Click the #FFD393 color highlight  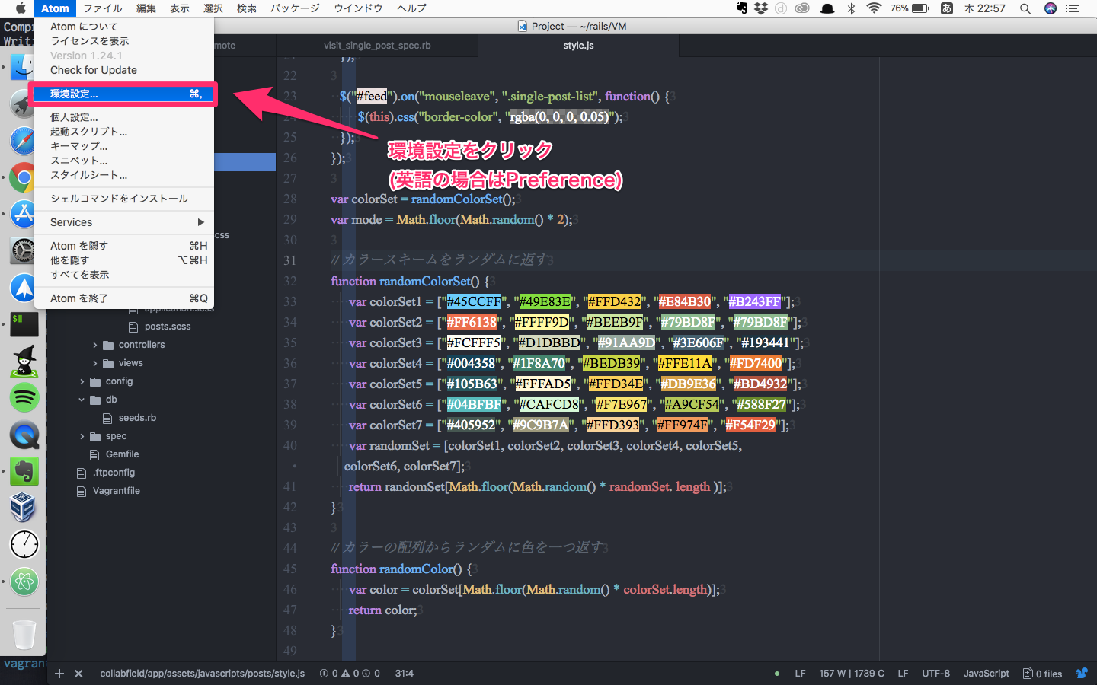[x=612, y=425]
